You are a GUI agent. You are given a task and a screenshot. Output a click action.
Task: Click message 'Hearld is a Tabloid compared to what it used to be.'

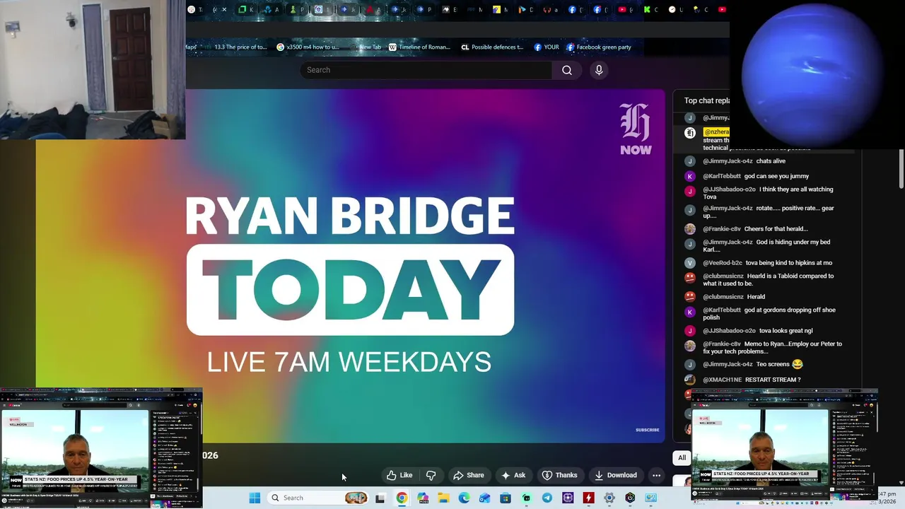pyautogui.click(x=768, y=280)
